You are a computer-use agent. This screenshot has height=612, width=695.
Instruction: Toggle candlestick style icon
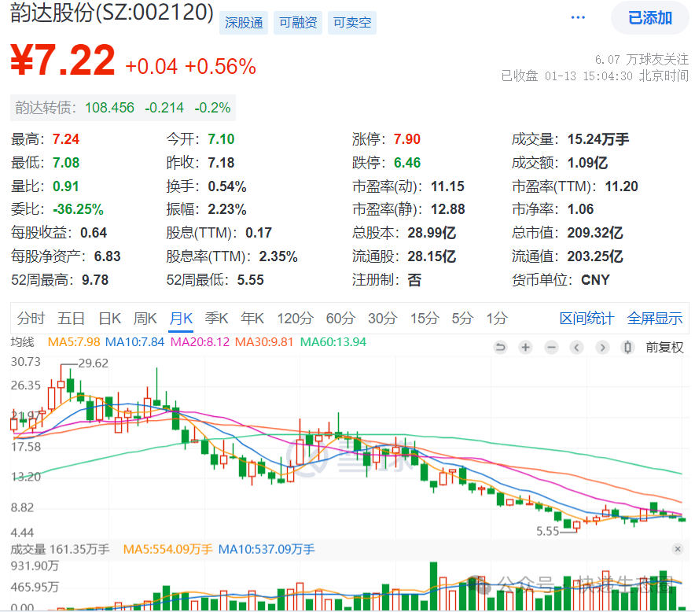[x=627, y=347]
